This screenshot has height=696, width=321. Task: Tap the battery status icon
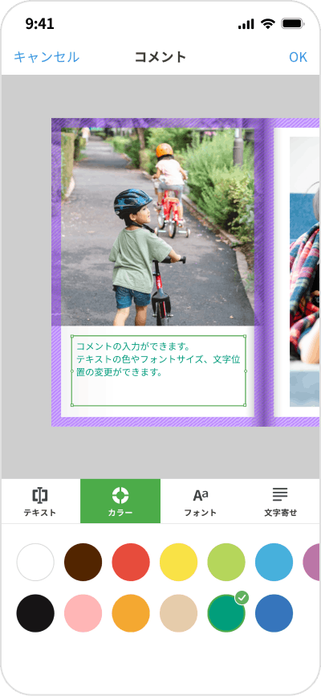tap(292, 23)
